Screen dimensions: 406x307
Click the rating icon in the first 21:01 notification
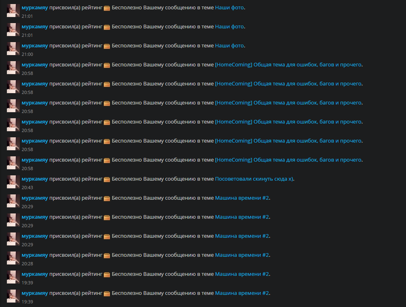click(x=107, y=8)
